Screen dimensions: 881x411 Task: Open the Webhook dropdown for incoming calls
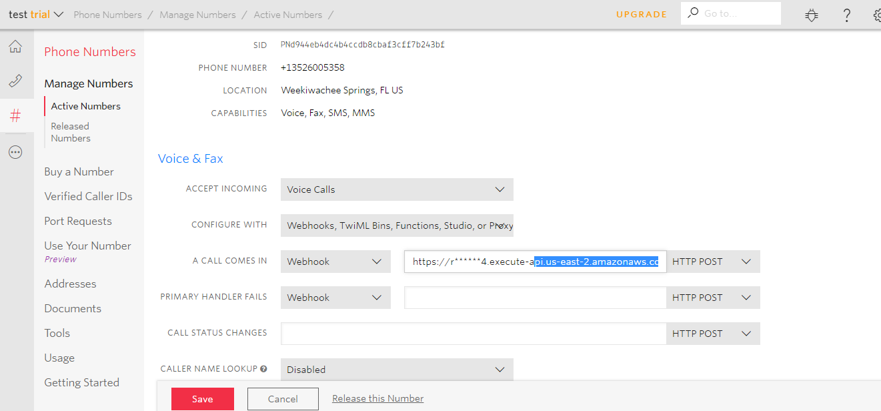click(335, 261)
